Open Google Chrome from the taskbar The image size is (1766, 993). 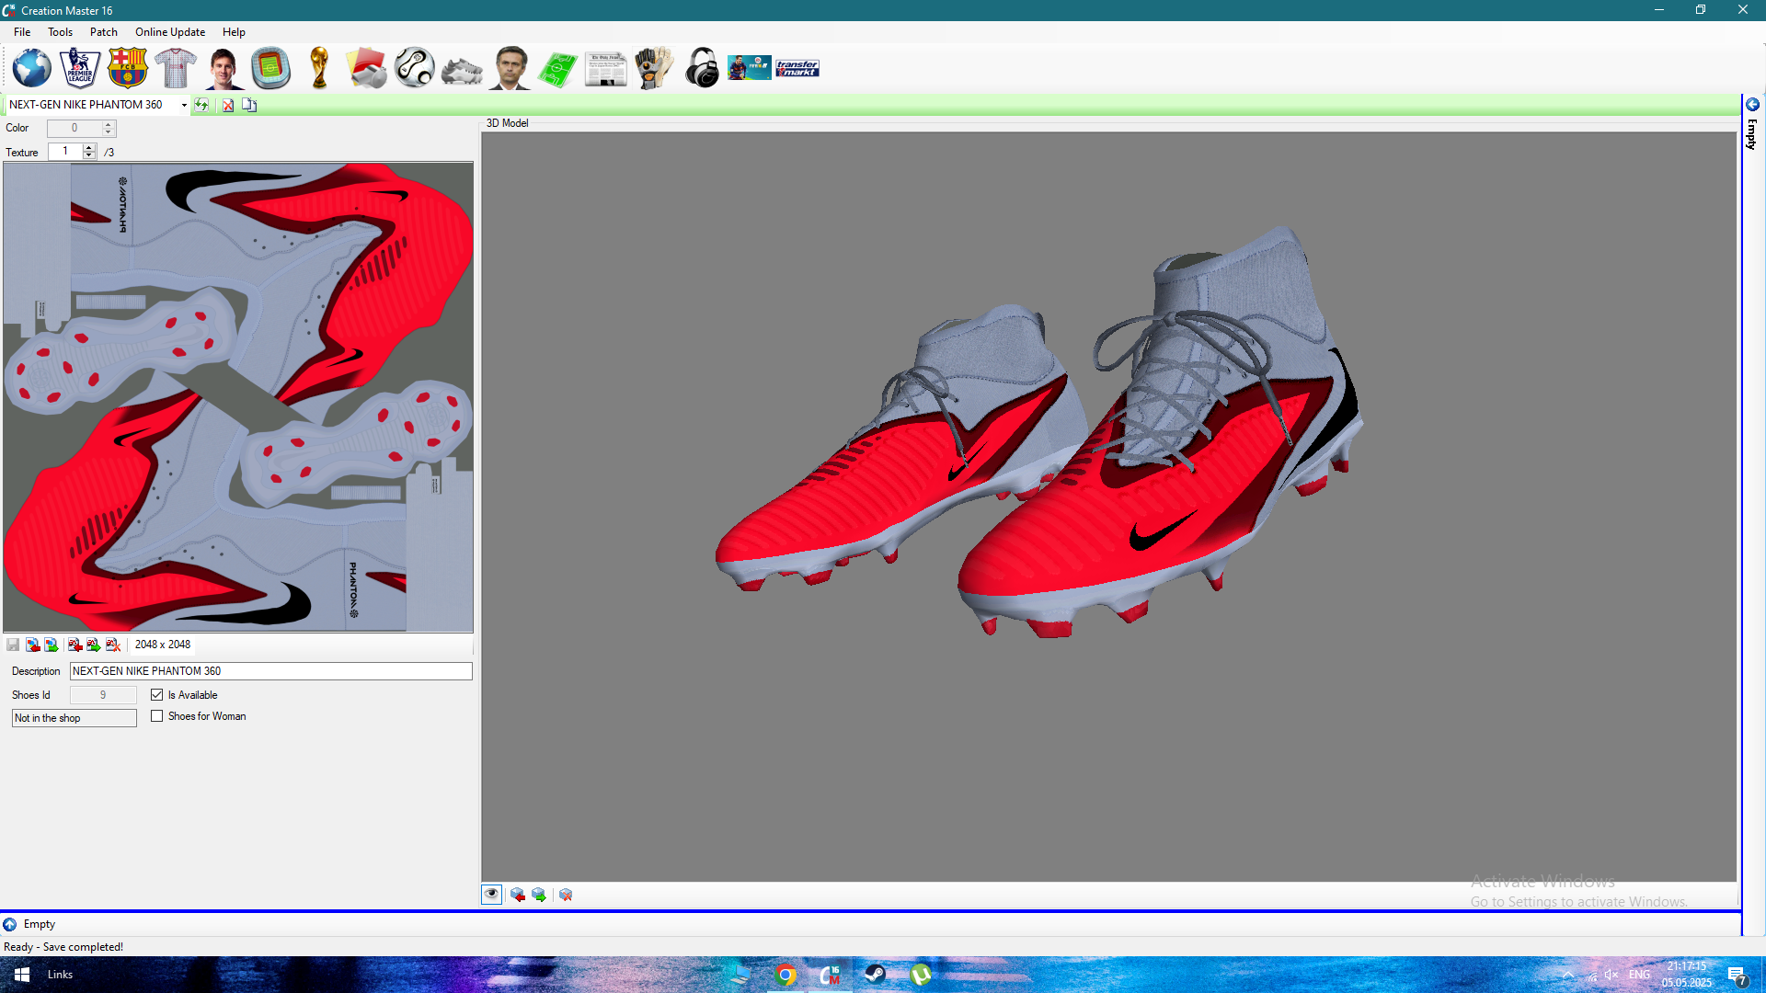786,975
